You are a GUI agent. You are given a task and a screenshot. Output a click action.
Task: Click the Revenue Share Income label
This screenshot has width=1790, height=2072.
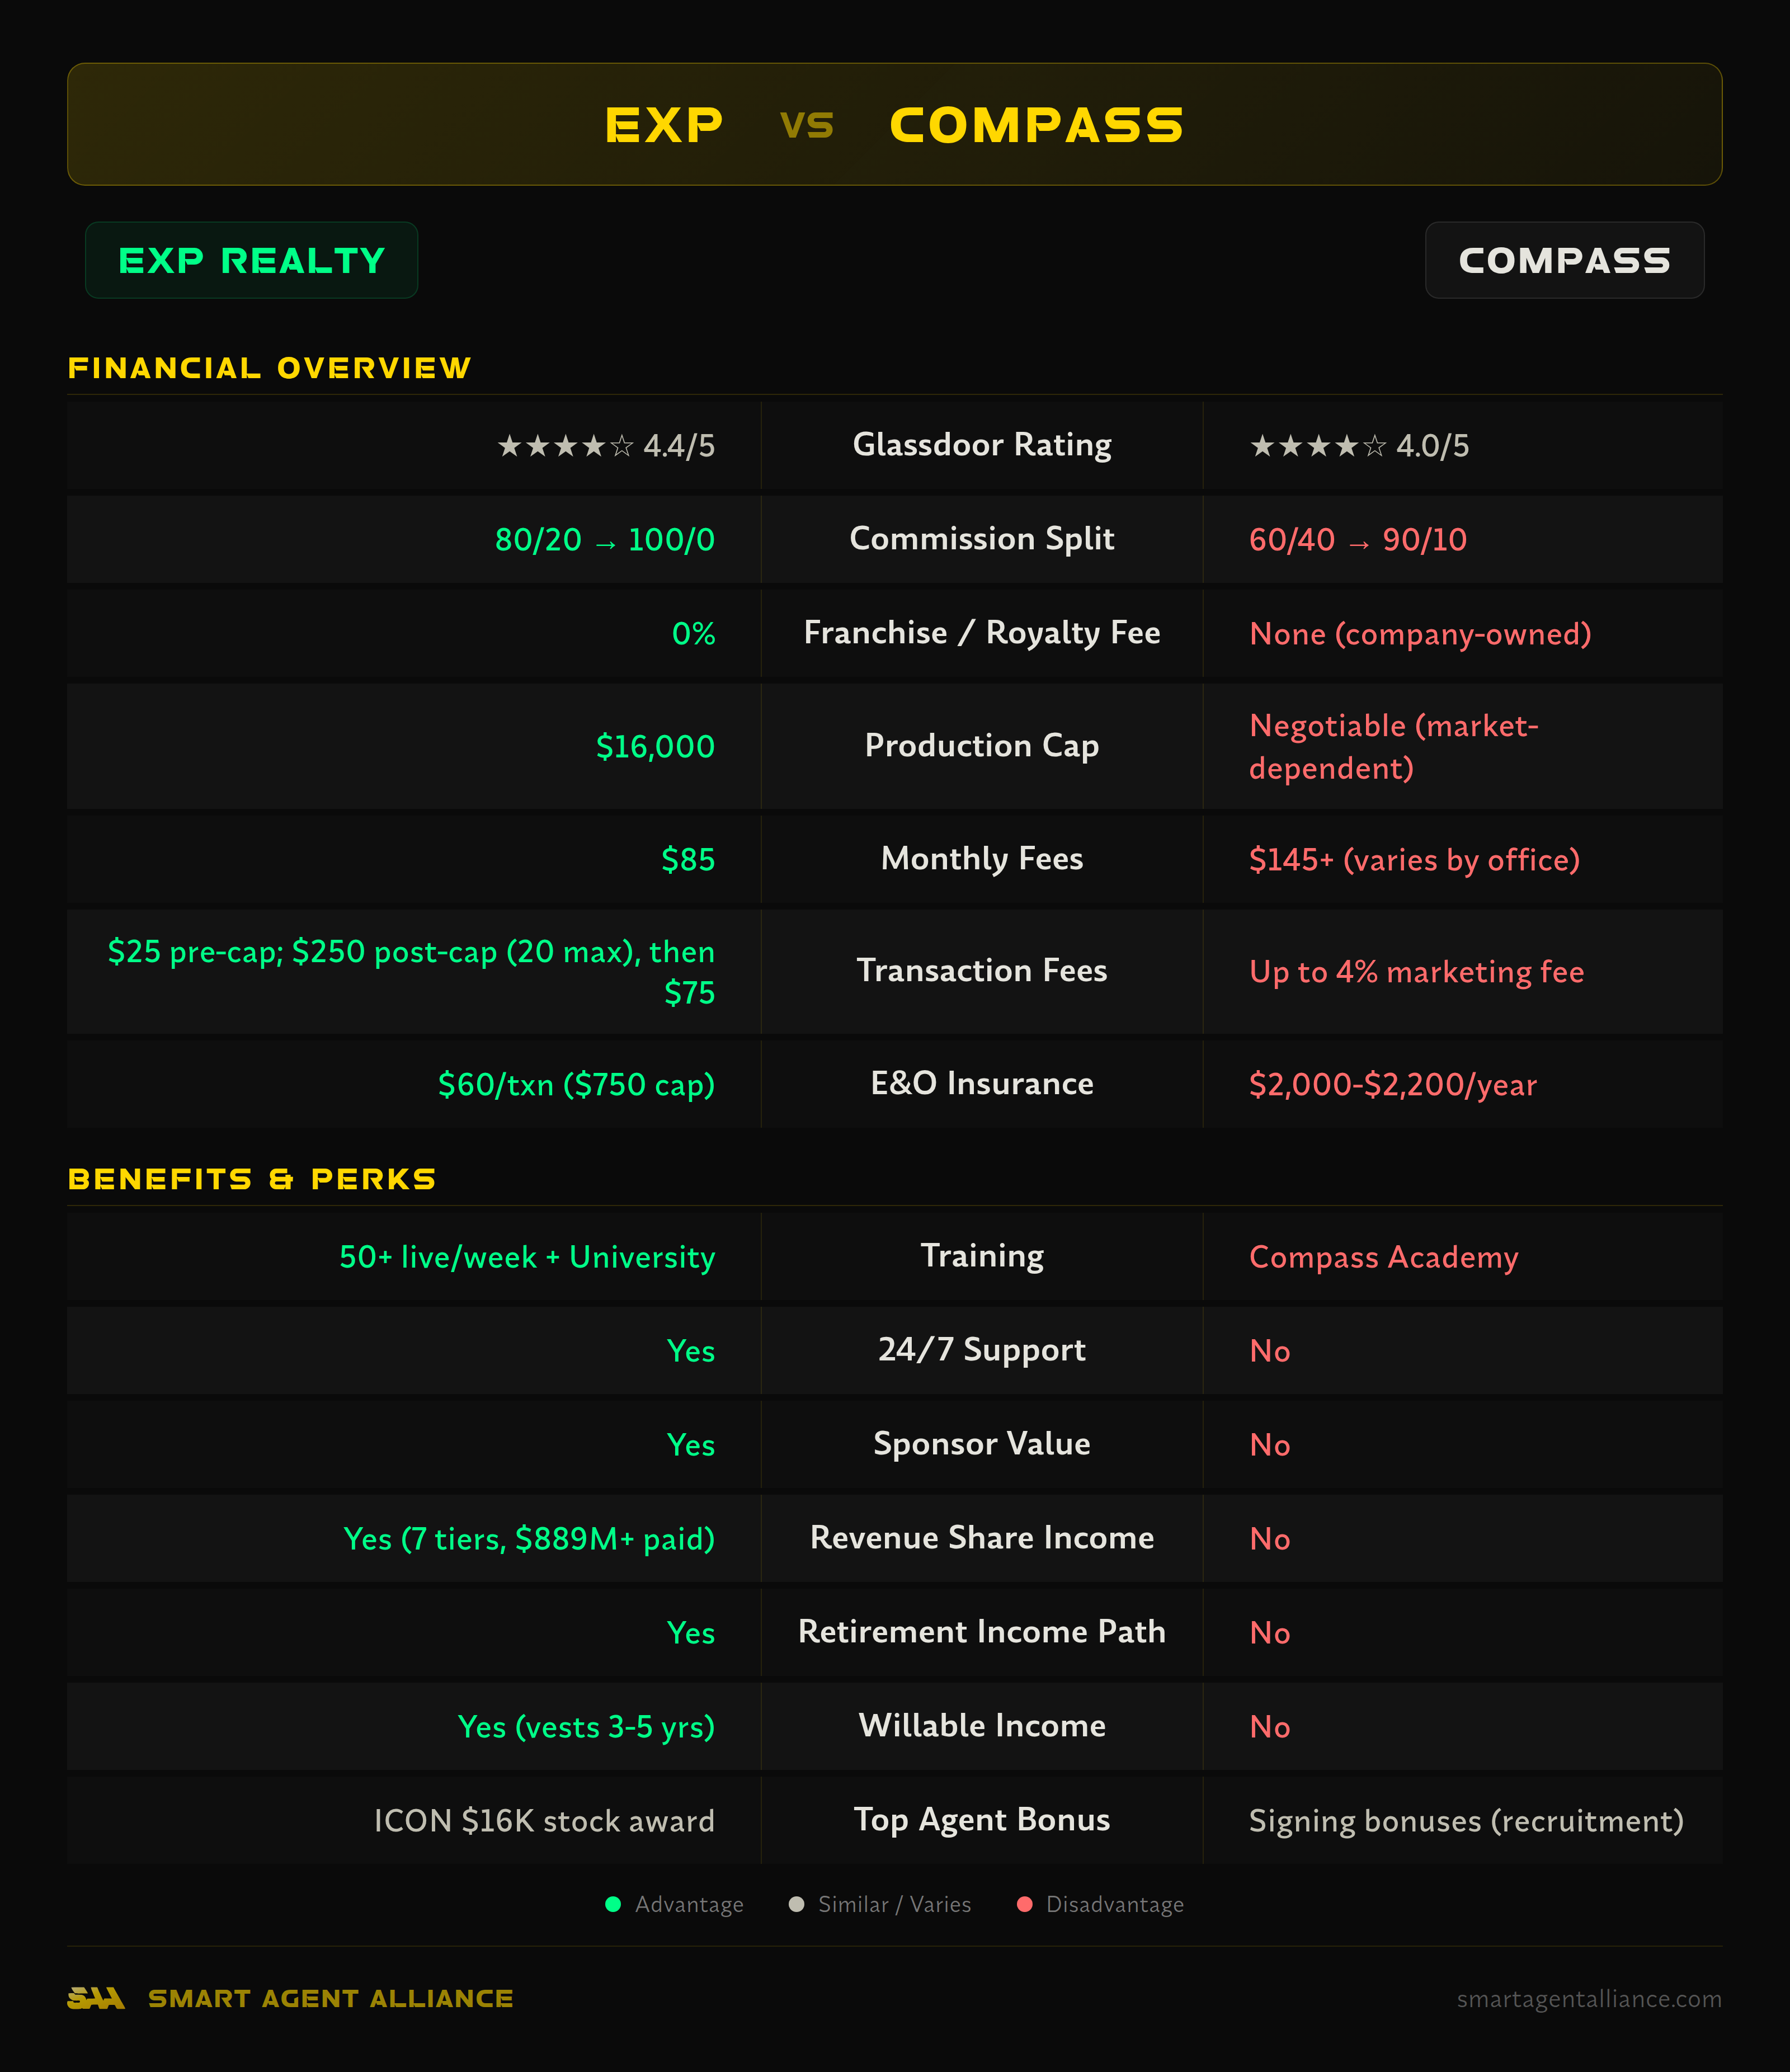(982, 1538)
